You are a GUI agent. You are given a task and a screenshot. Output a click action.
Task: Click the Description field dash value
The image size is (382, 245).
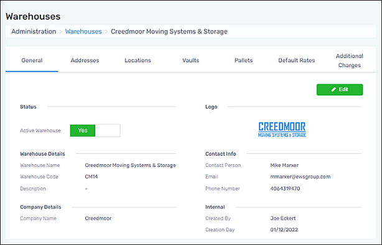pyautogui.click(x=86, y=189)
